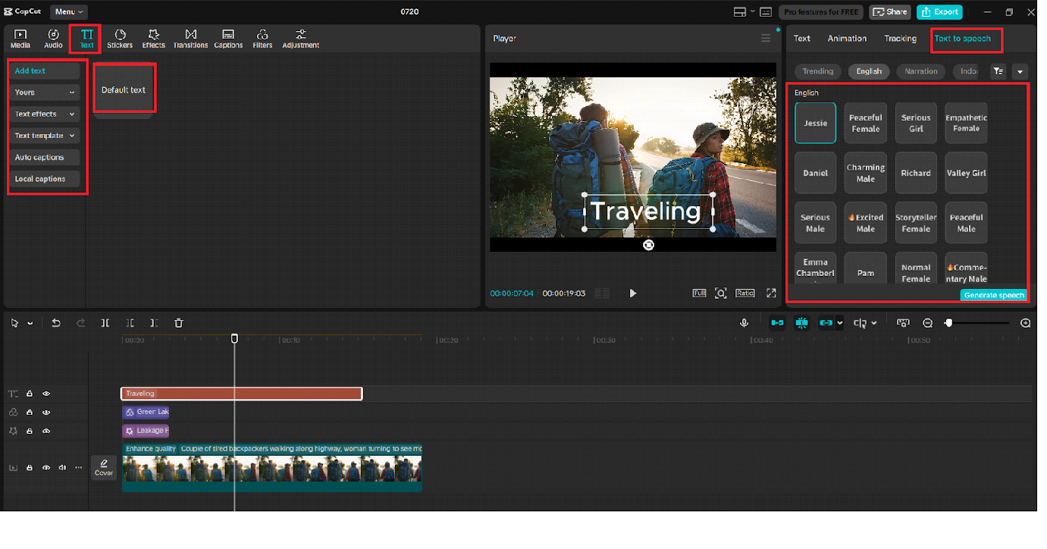Image resolution: width=1047 pixels, height=549 pixels.
Task: Expand the Text template section
Action: coord(45,136)
